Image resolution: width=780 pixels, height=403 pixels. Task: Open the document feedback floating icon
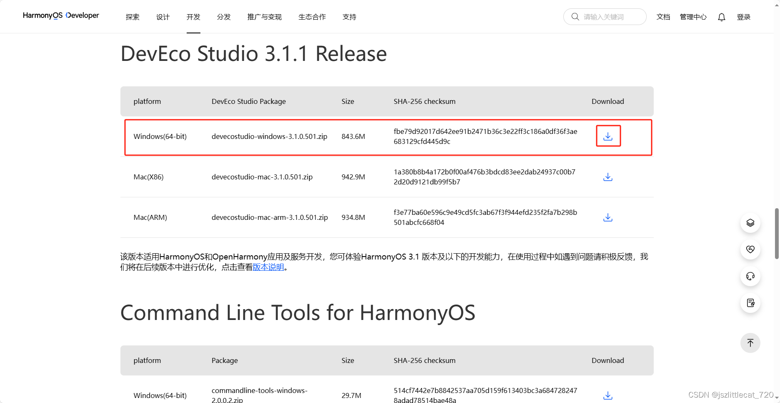click(x=750, y=303)
